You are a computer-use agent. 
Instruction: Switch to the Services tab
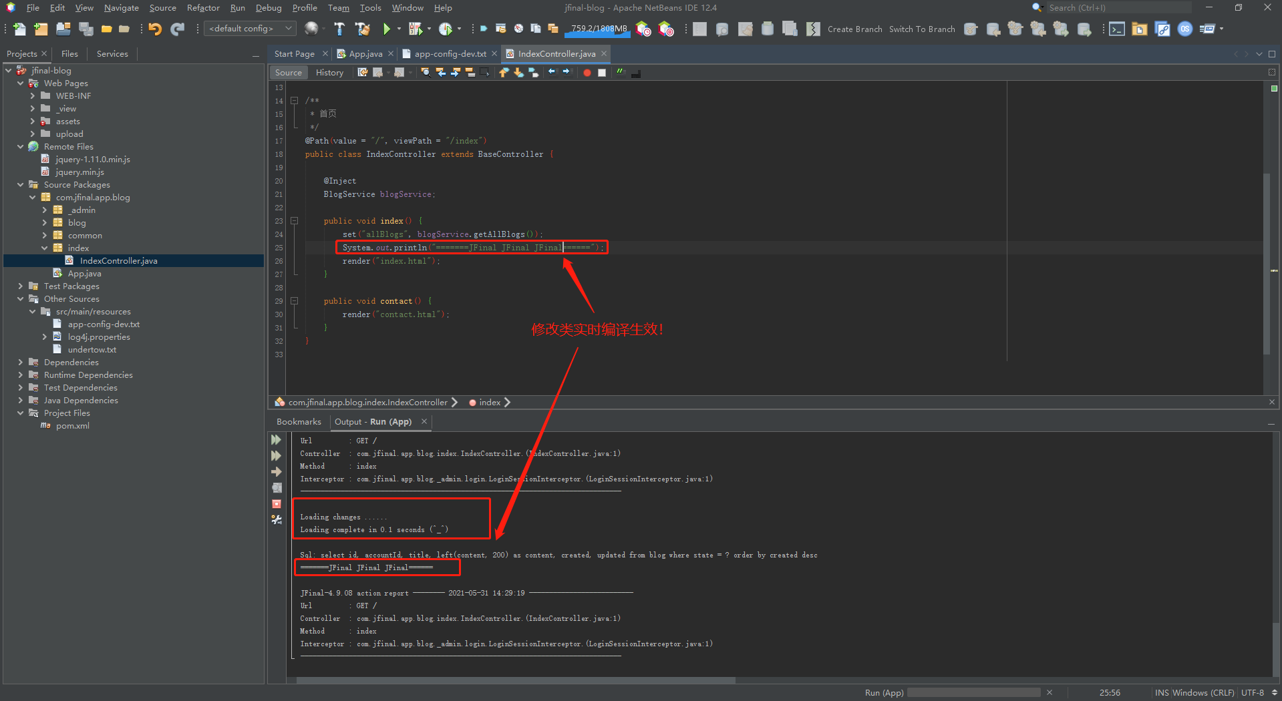pos(112,53)
